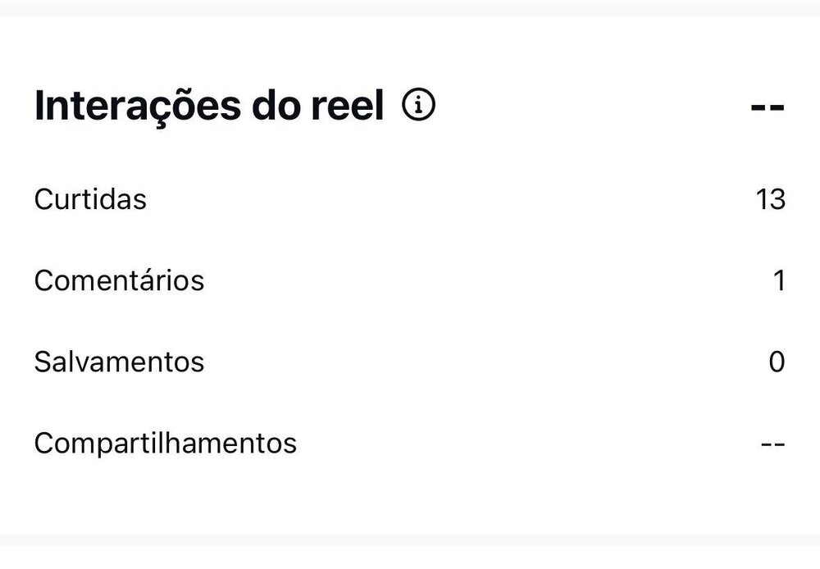Click the gray divider strip below Compartilhamentos
The width and height of the screenshot is (820, 569).
pyautogui.click(x=410, y=540)
